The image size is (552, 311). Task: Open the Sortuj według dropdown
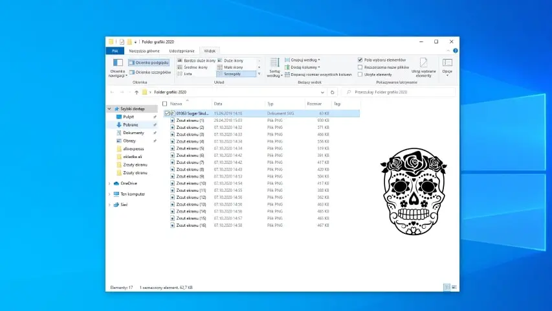click(274, 66)
